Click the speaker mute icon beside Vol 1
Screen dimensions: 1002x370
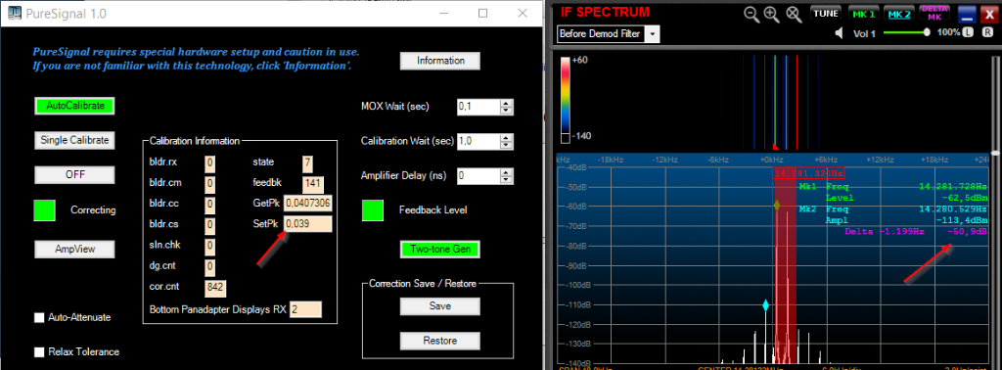(x=839, y=33)
